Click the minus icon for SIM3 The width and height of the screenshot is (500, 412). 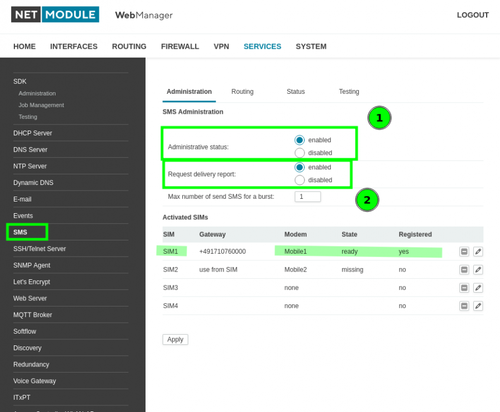pyautogui.click(x=464, y=288)
